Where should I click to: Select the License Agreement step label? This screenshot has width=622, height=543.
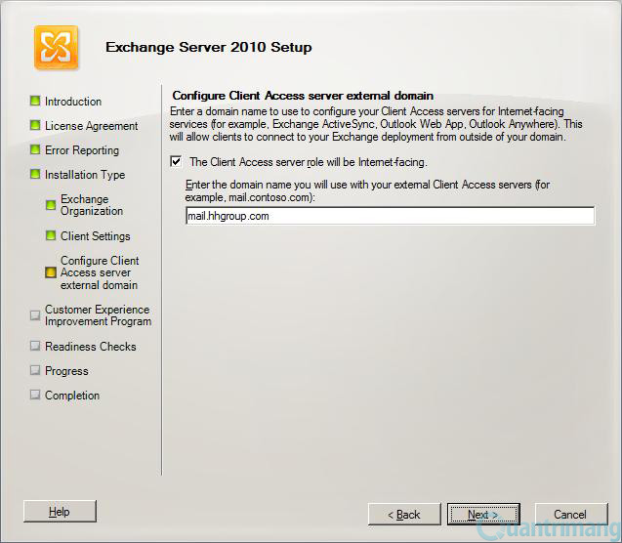(91, 126)
